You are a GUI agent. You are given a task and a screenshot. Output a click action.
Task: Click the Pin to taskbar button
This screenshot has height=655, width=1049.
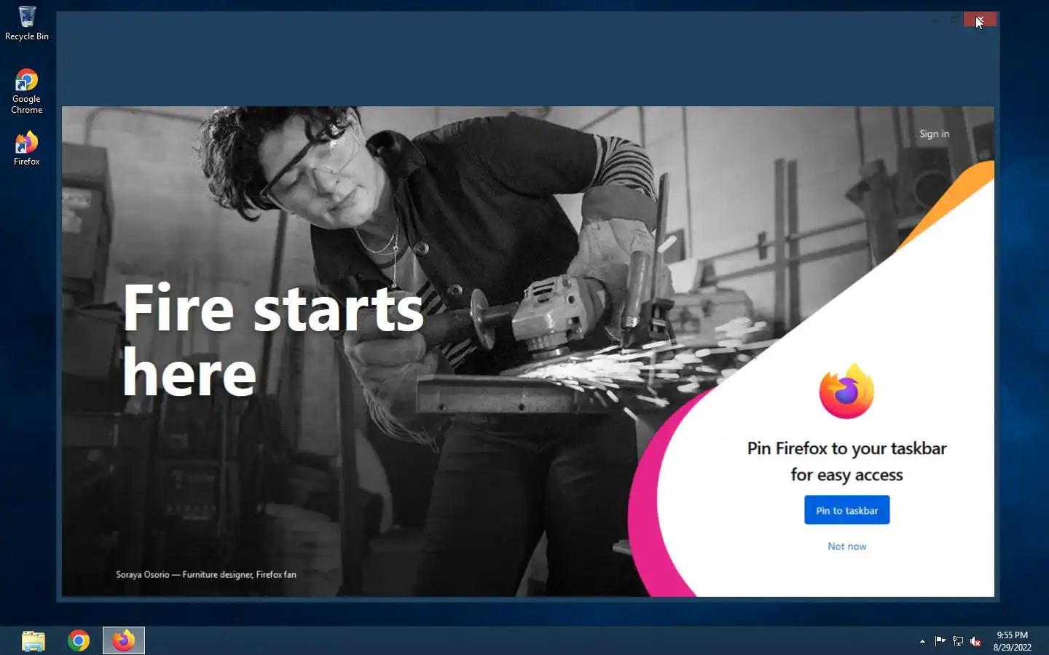[x=846, y=510]
